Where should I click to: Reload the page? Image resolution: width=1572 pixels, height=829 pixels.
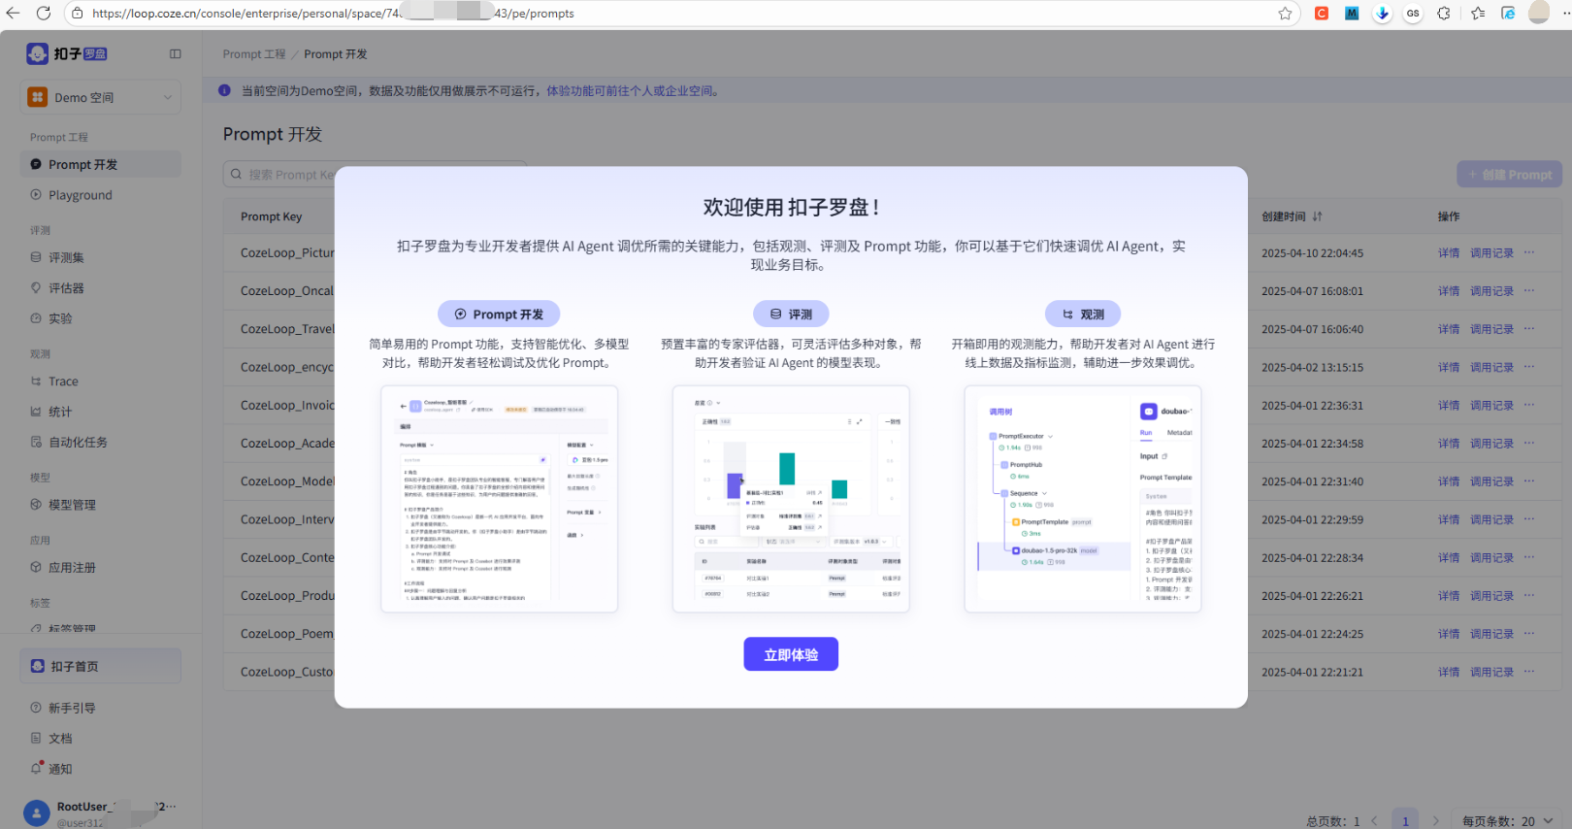coord(44,13)
